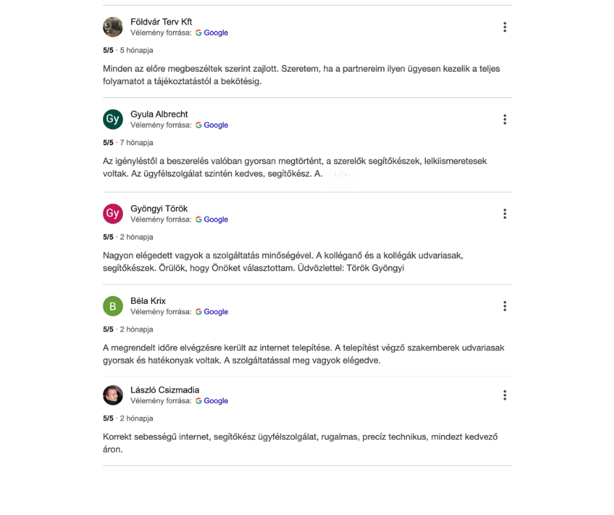Click reviewer name Gyöngyi Török
Image resolution: width=614 pixels, height=515 pixels.
[159, 209]
